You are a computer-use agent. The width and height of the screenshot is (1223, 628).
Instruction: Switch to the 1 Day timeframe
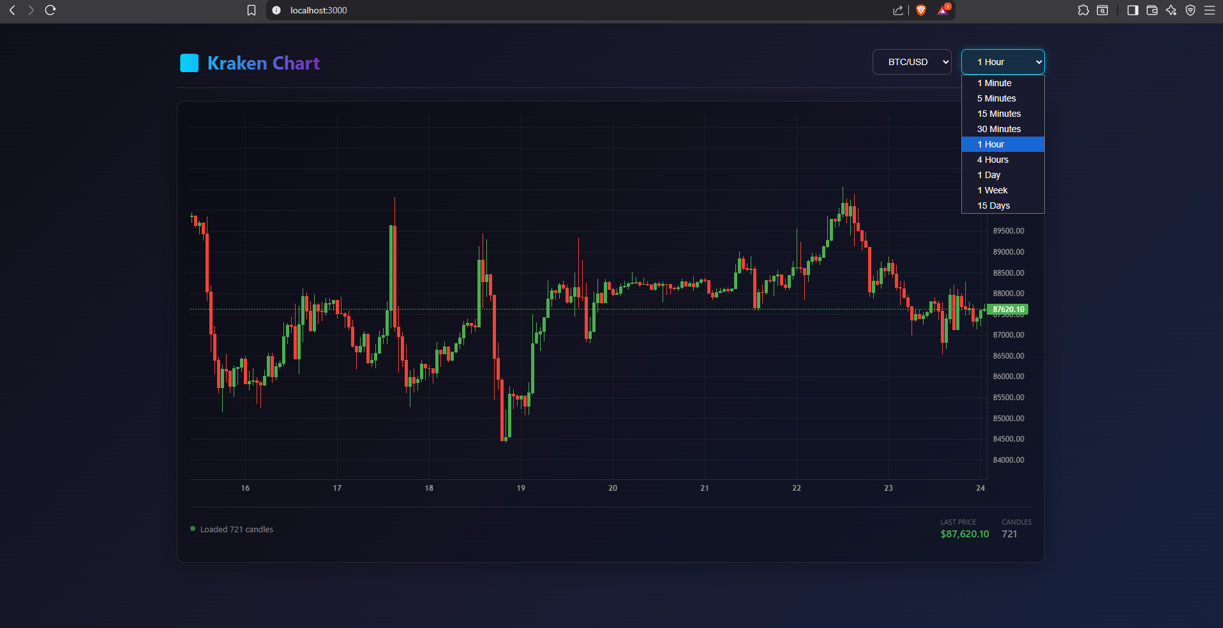[x=1003, y=175]
